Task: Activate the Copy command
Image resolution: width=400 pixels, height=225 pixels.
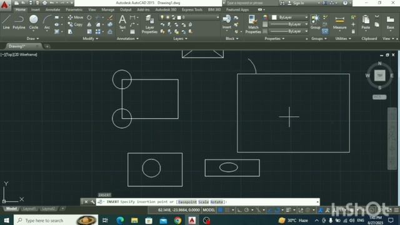Action: (75, 24)
